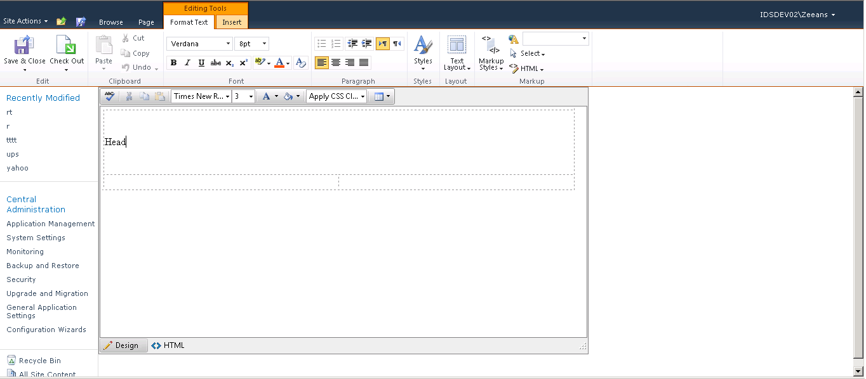Click the editor toolbar cut scissors
The image size is (866, 379).
pyautogui.click(x=130, y=96)
